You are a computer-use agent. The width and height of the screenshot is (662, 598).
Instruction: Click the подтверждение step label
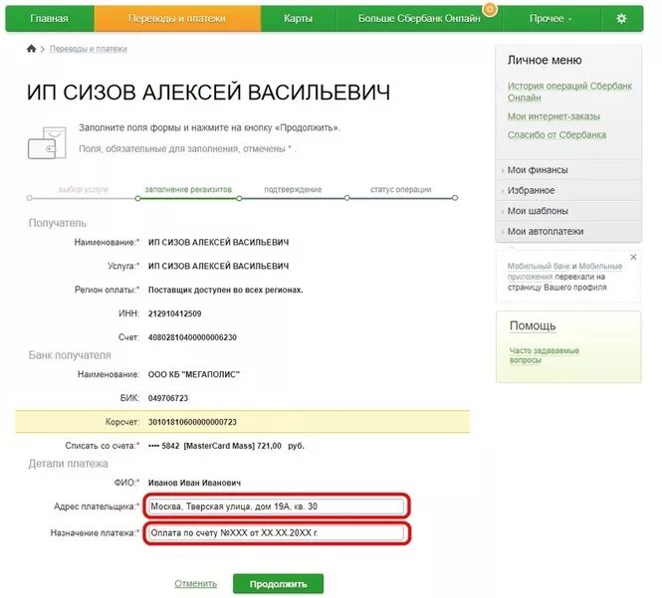(293, 189)
